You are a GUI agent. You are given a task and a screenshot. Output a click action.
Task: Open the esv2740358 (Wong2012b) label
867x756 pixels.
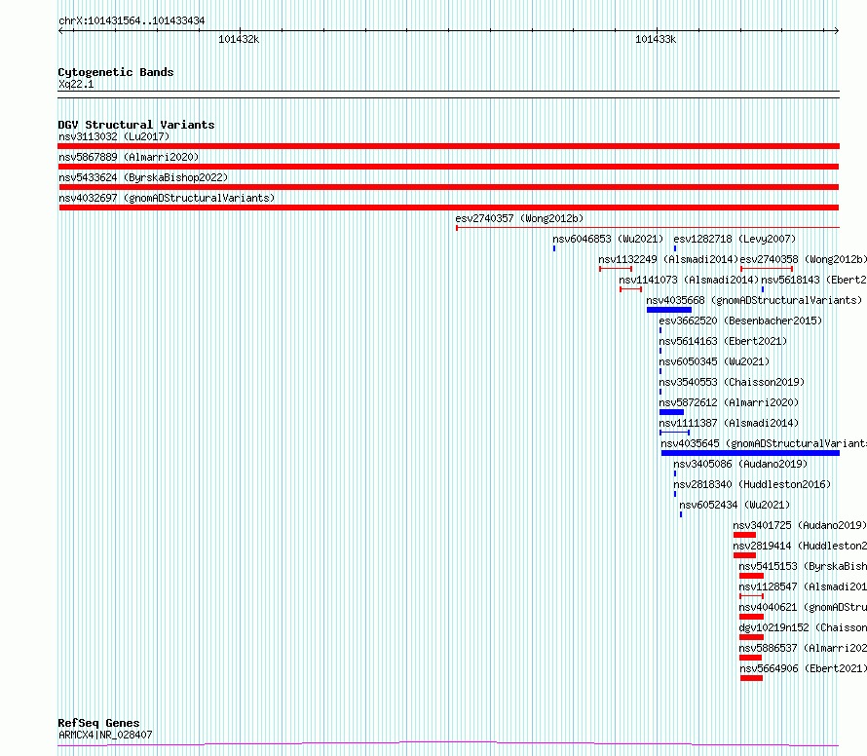coord(804,259)
